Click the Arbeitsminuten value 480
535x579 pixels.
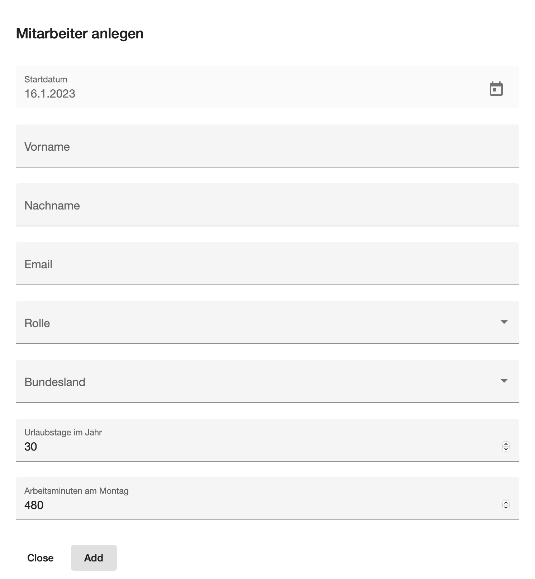tap(34, 505)
